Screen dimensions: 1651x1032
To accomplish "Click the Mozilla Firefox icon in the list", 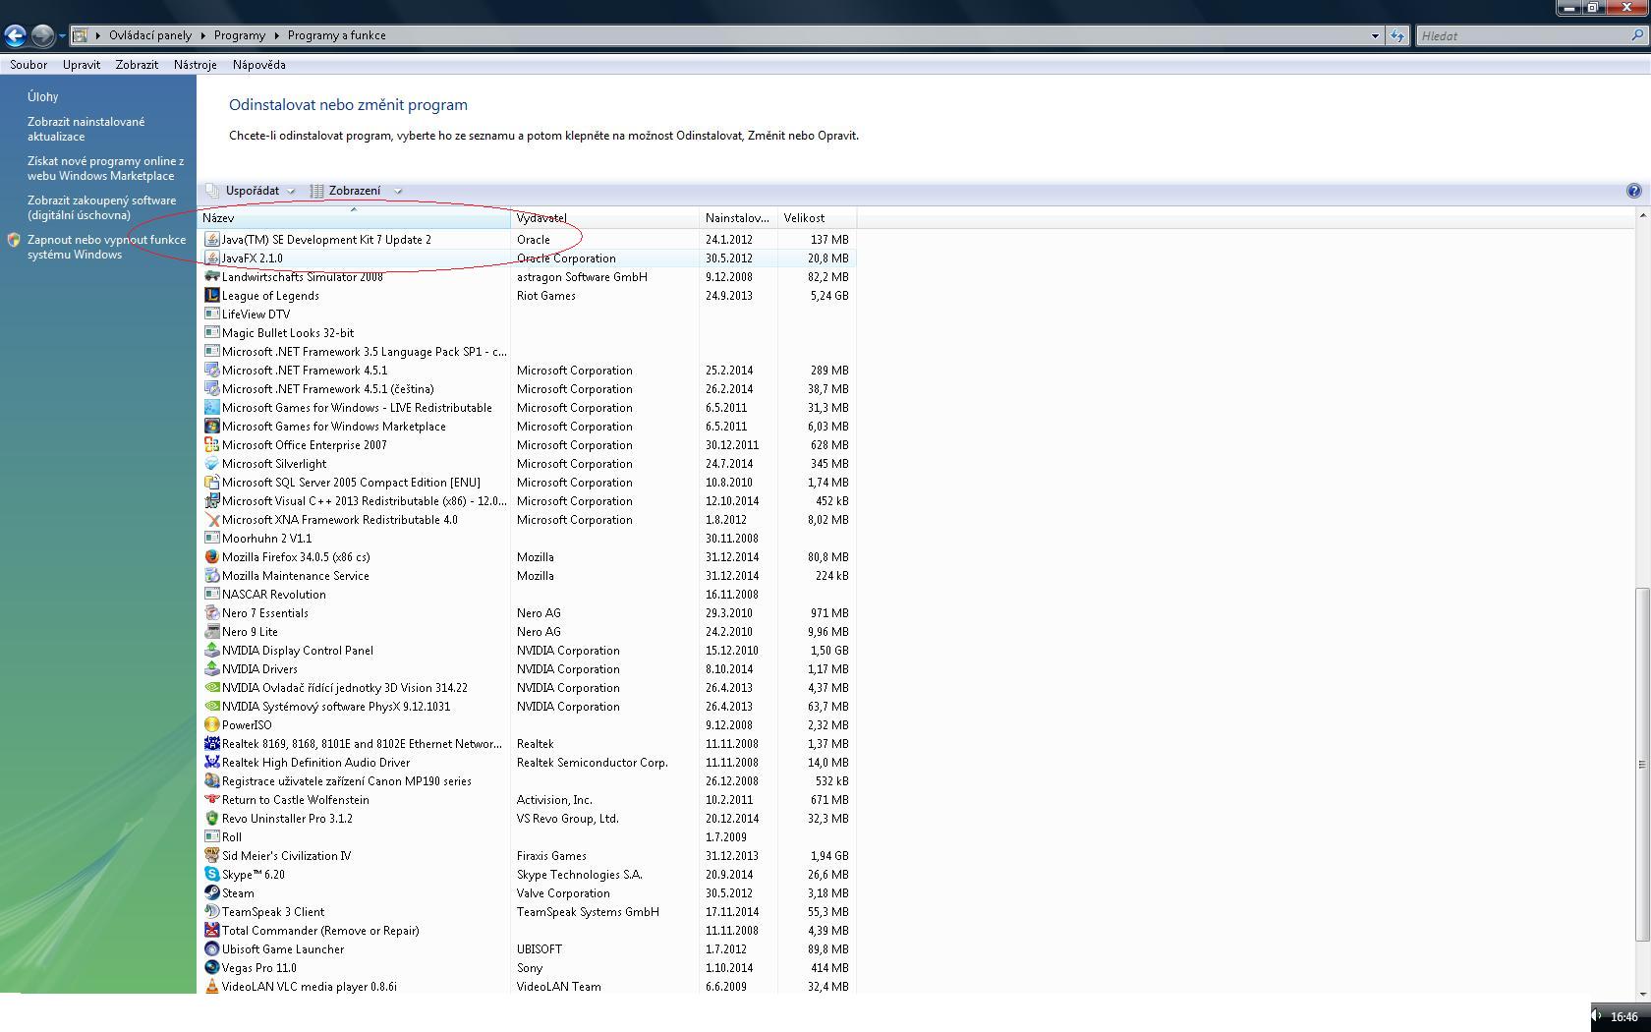I will (x=211, y=557).
